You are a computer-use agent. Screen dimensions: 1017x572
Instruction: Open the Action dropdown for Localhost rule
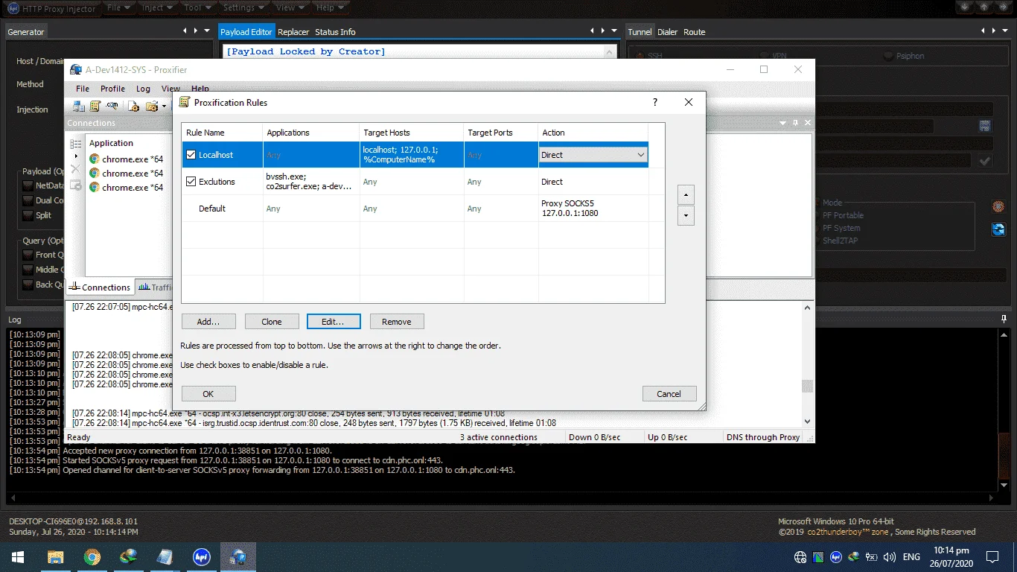640,155
